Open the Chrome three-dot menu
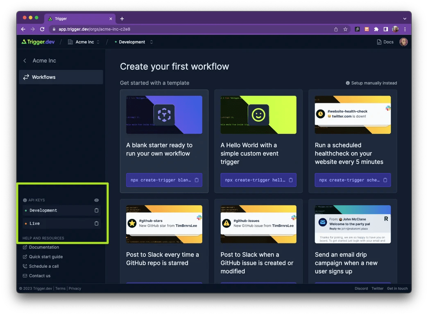Image resolution: width=428 pixels, height=315 pixels. pyautogui.click(x=405, y=29)
